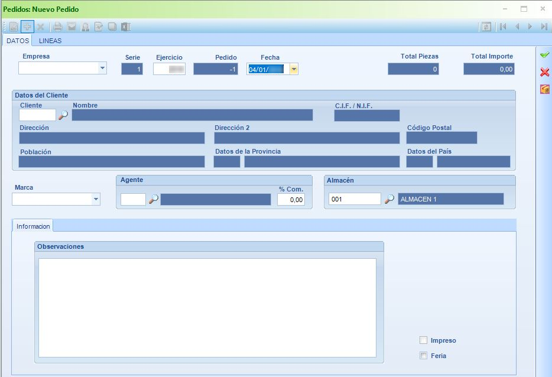
Task: Search agent with Agente magnifier icon
Action: point(153,199)
